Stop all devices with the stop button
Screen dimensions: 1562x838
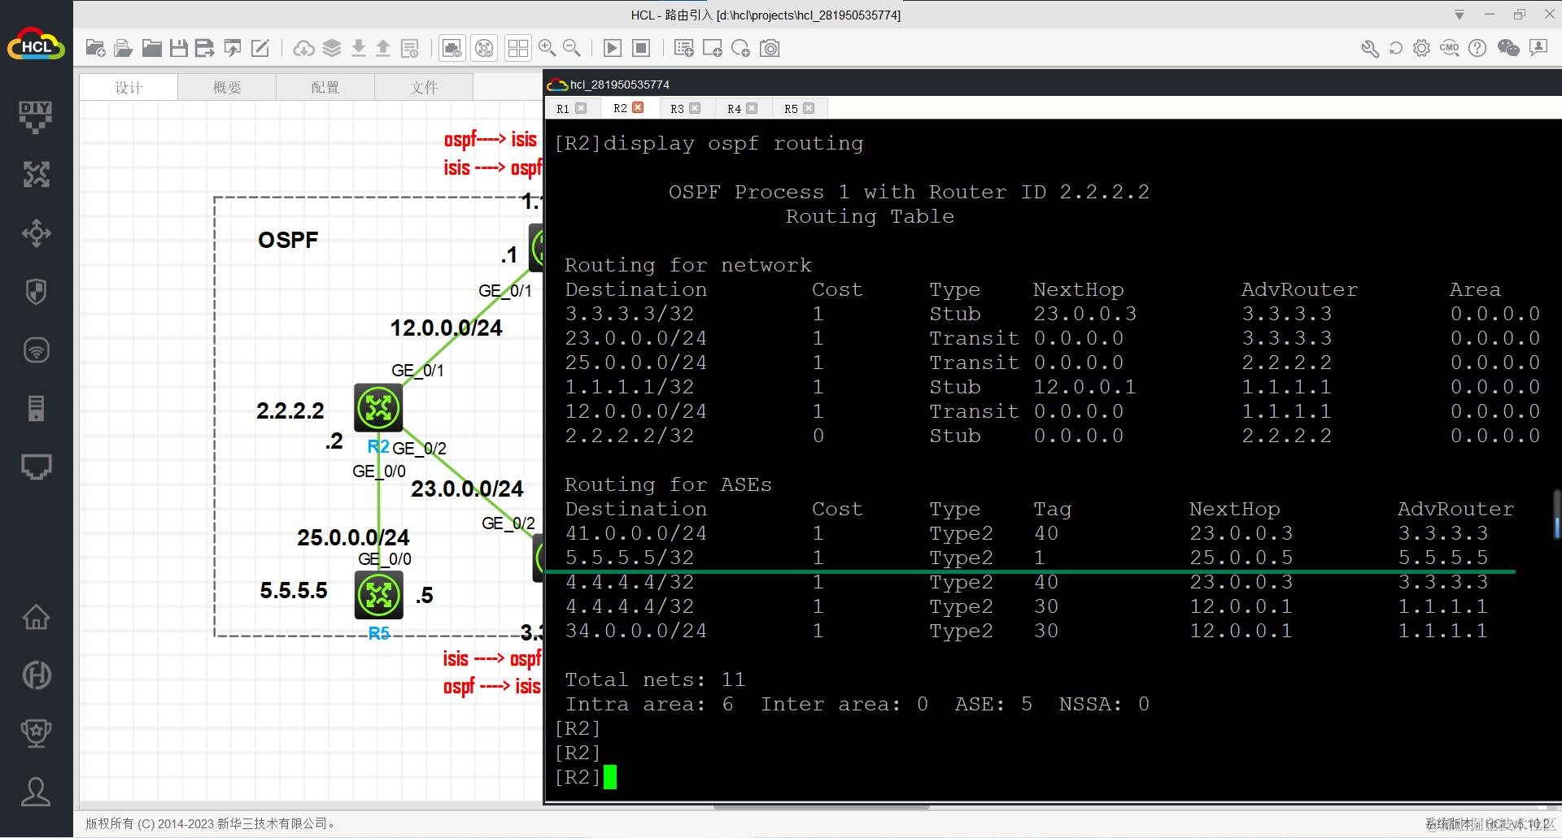point(641,48)
